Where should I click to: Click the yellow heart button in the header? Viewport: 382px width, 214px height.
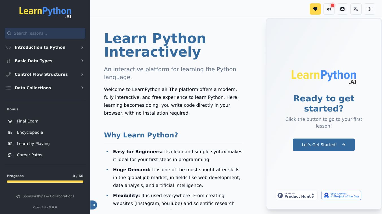tap(315, 9)
